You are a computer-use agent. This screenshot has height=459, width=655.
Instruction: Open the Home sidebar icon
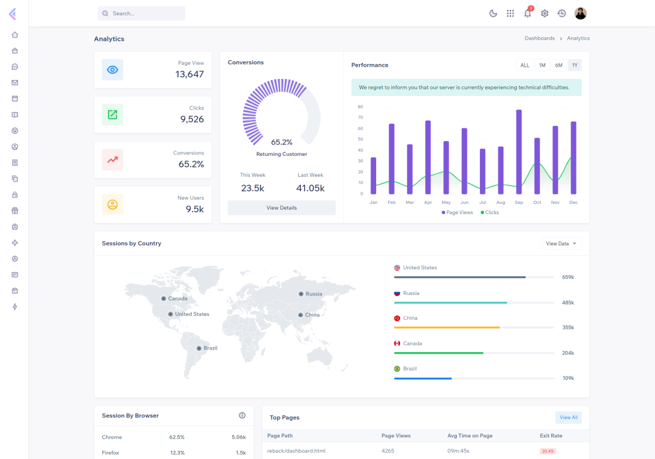(15, 35)
